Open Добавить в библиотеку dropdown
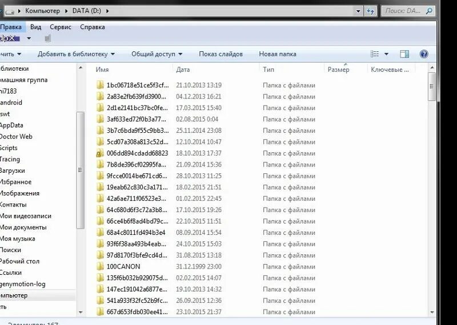The image size is (457, 325). 76,54
